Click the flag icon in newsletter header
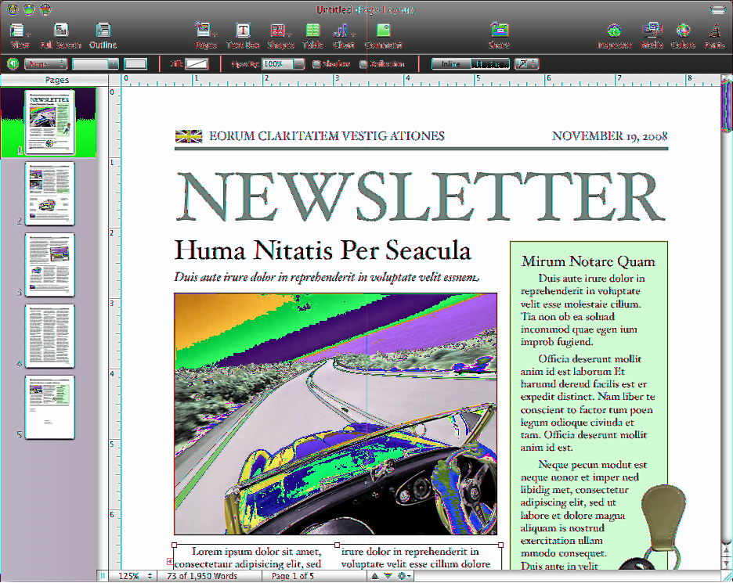 tap(189, 136)
